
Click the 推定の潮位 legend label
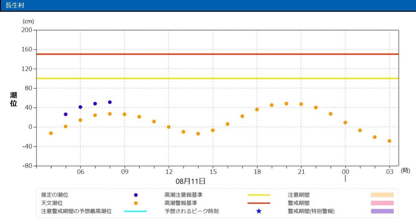(x=55, y=195)
